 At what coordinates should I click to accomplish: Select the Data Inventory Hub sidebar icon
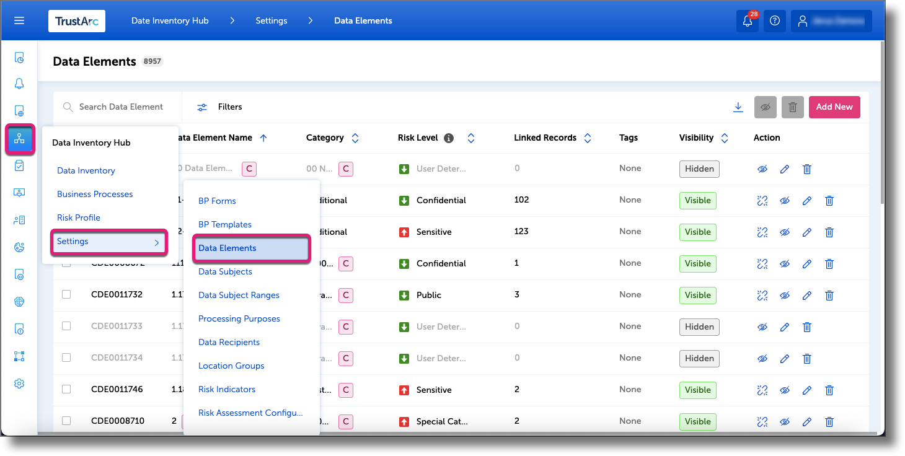coord(19,140)
